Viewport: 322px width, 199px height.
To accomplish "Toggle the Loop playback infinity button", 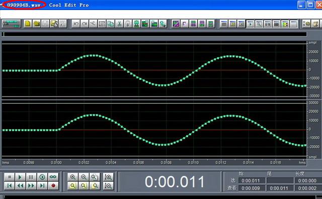I will (53, 177).
